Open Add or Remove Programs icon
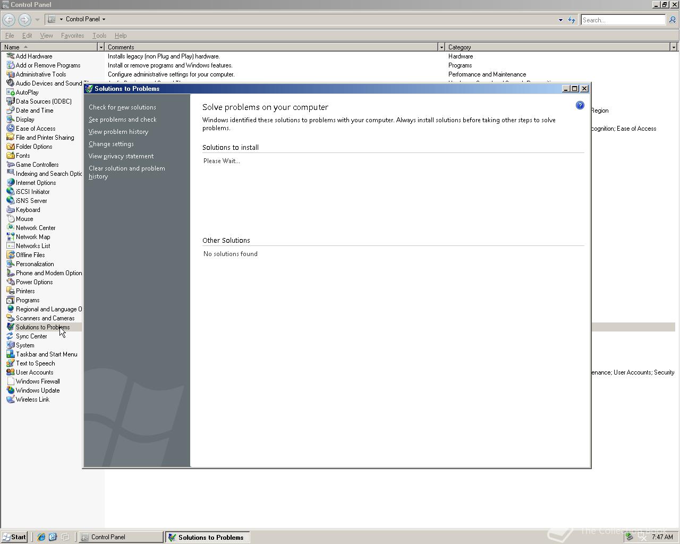This screenshot has width=680, height=544. pyautogui.click(x=10, y=65)
